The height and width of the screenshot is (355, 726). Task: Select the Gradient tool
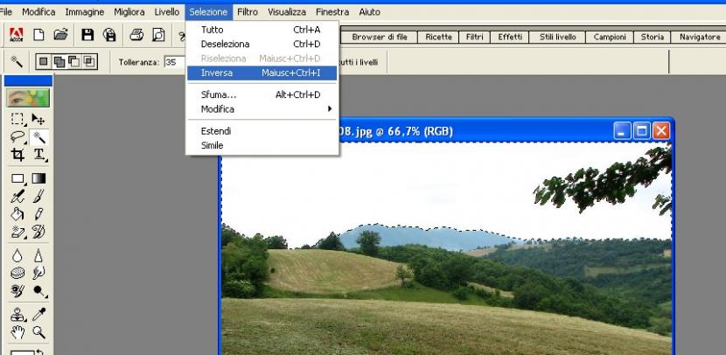[38, 178]
